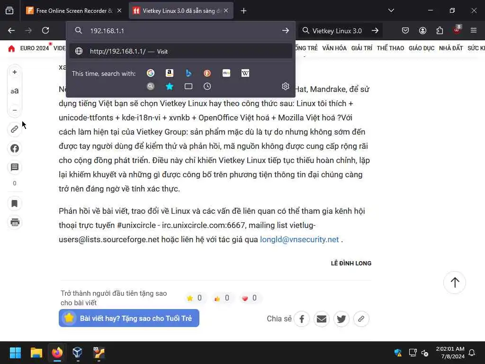
Task: Search with Wikipedia this time
Action: (245, 73)
